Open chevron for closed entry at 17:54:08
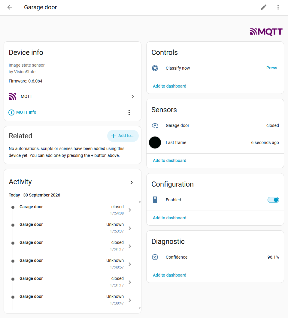288x318 pixels. 130,210
